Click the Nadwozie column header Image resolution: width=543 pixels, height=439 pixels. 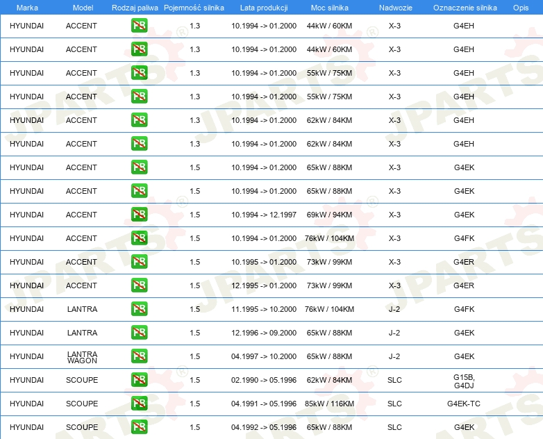click(x=396, y=8)
